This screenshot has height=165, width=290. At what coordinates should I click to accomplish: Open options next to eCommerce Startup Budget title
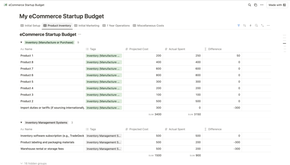tap(80, 34)
